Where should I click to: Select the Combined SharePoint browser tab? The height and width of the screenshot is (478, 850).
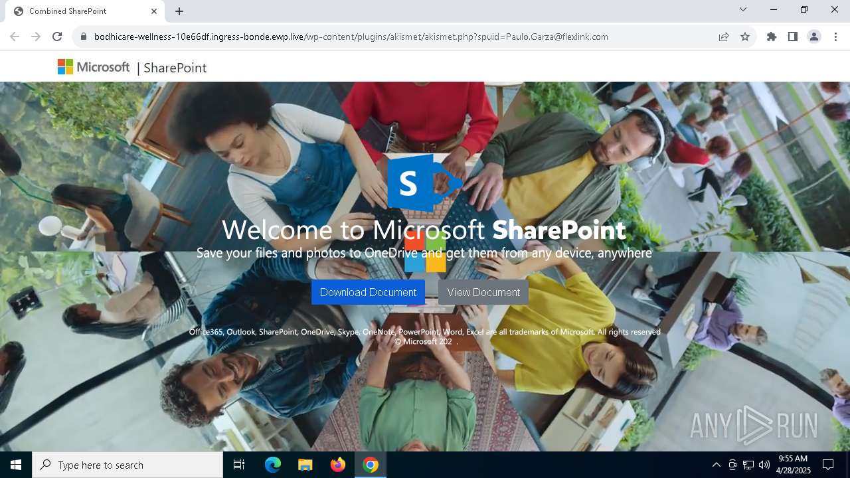(x=86, y=11)
